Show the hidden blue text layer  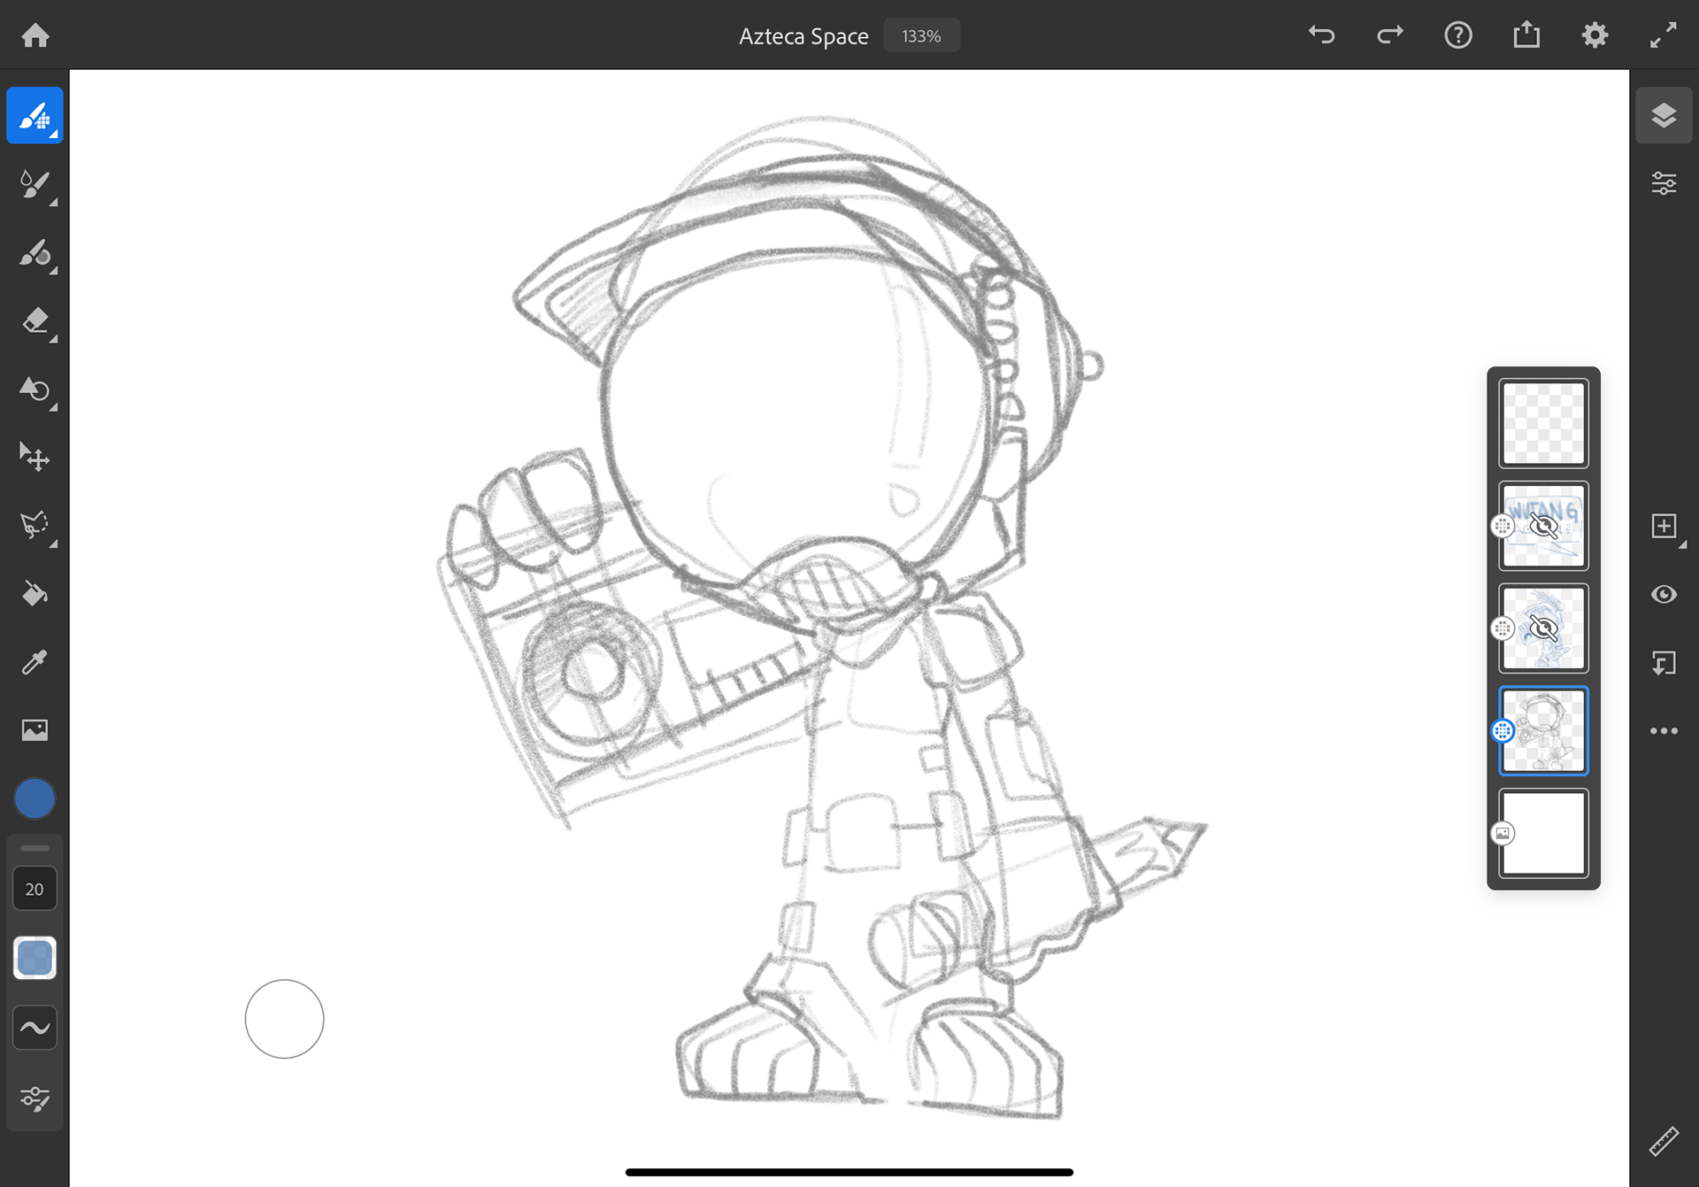click(1543, 527)
